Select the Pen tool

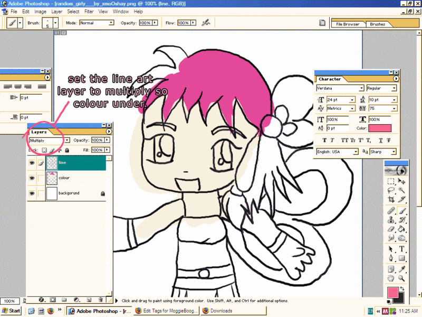[391, 258]
